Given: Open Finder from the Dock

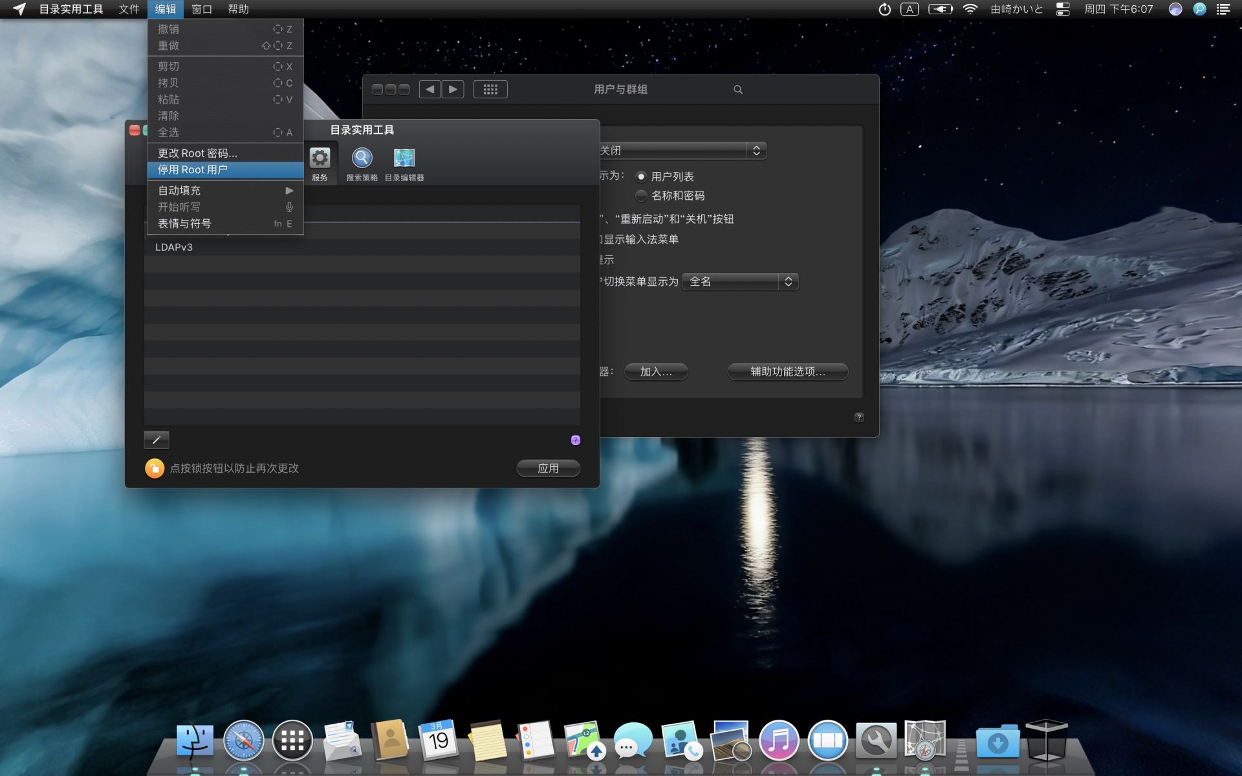Looking at the screenshot, I should click(195, 740).
